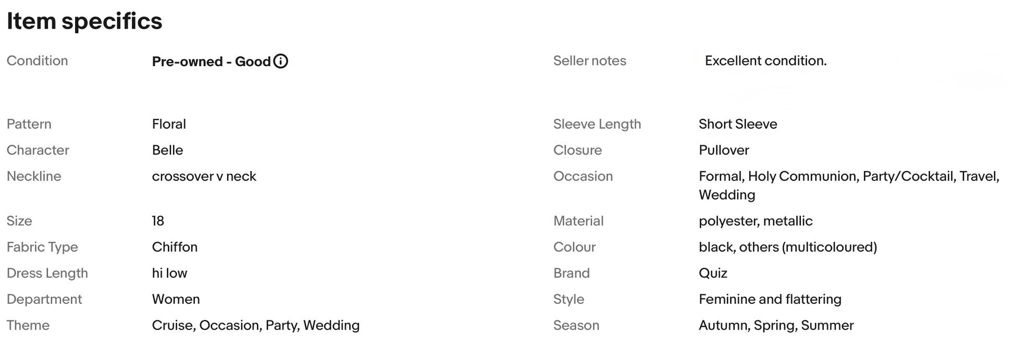This screenshot has height=362, width=1014.
Task: Click the Seller notes label
Action: pyautogui.click(x=589, y=60)
